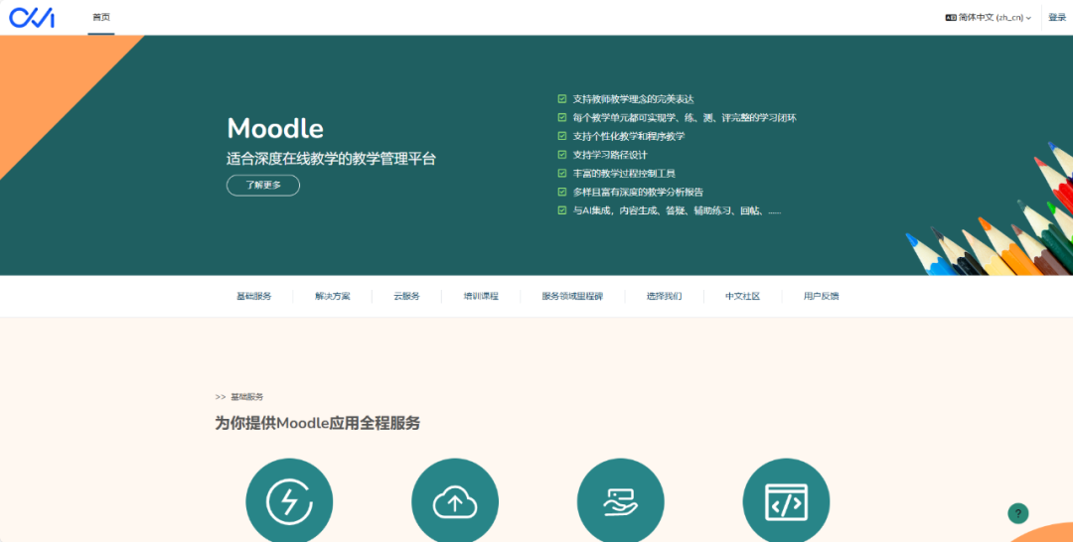
Task: Click the 了解更多 button
Action: (263, 186)
